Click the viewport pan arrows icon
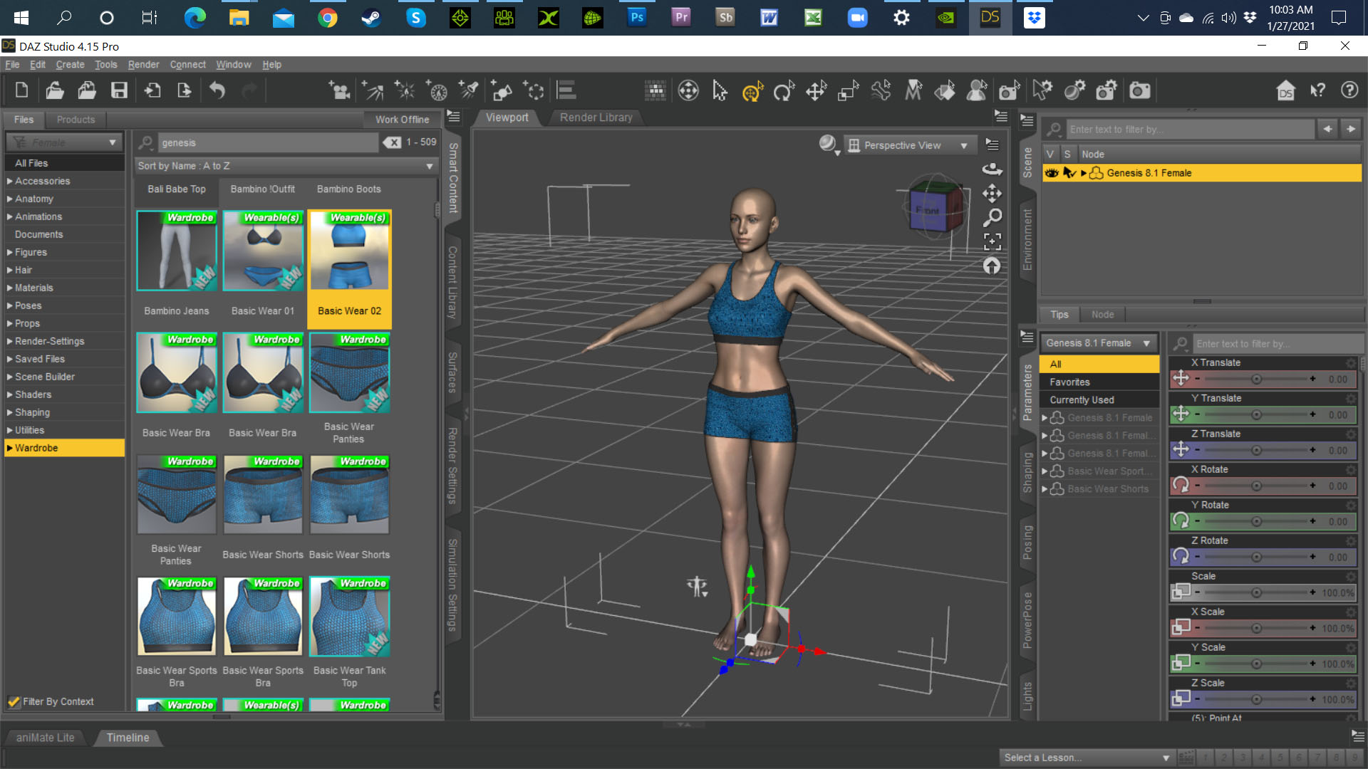 pos(992,193)
